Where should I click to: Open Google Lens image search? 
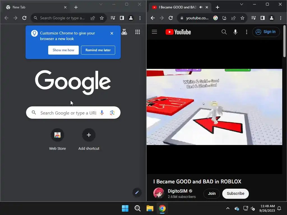tap(112, 113)
